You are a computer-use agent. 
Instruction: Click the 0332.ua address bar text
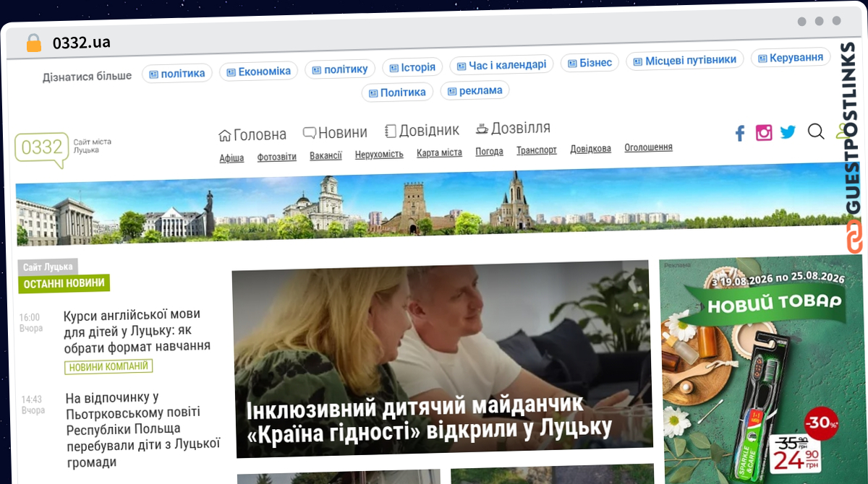[x=81, y=43]
